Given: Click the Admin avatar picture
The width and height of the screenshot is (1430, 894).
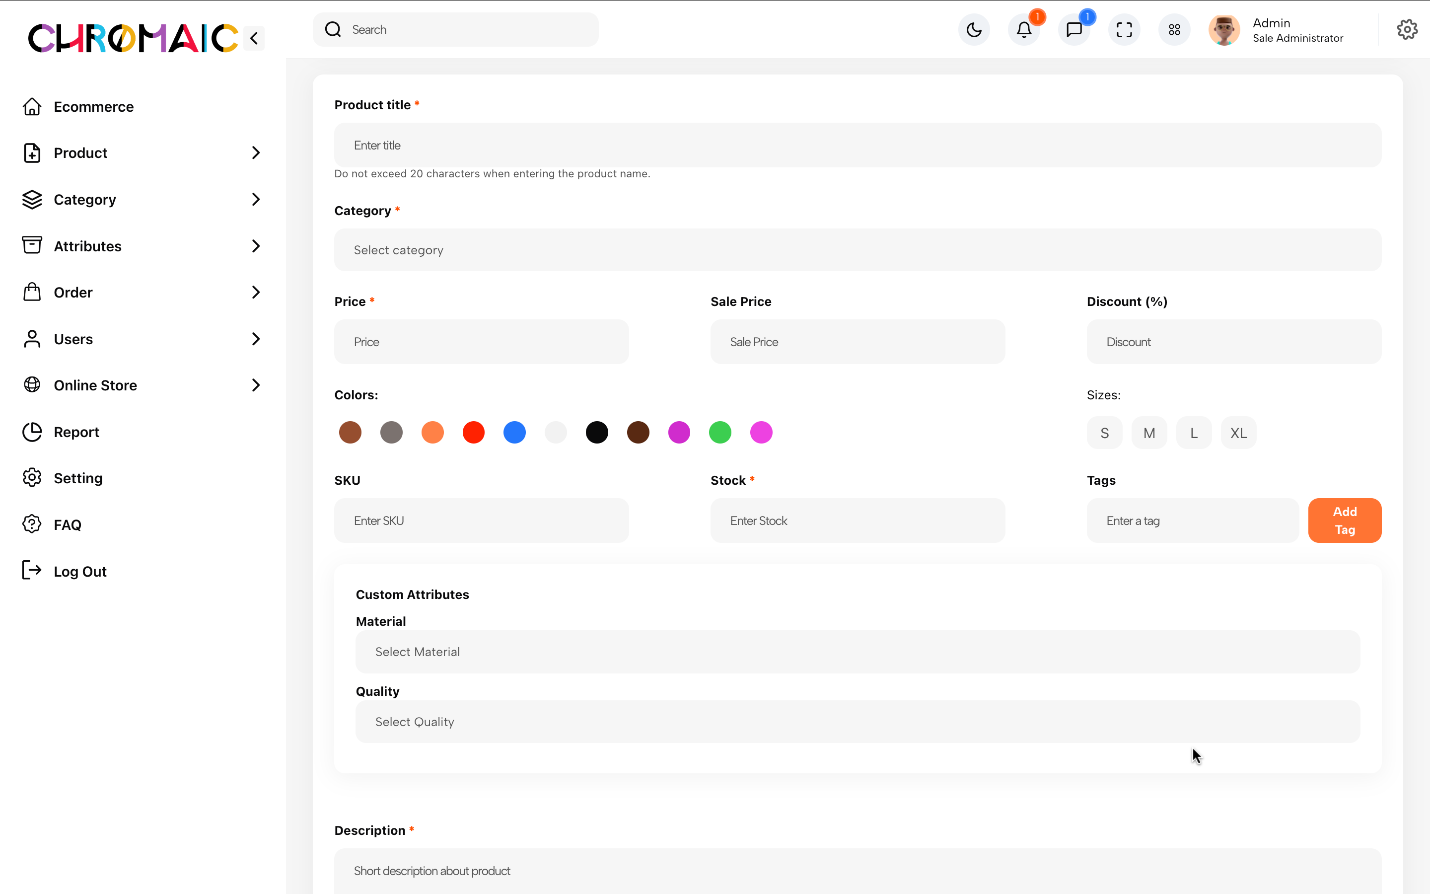Looking at the screenshot, I should (1224, 30).
